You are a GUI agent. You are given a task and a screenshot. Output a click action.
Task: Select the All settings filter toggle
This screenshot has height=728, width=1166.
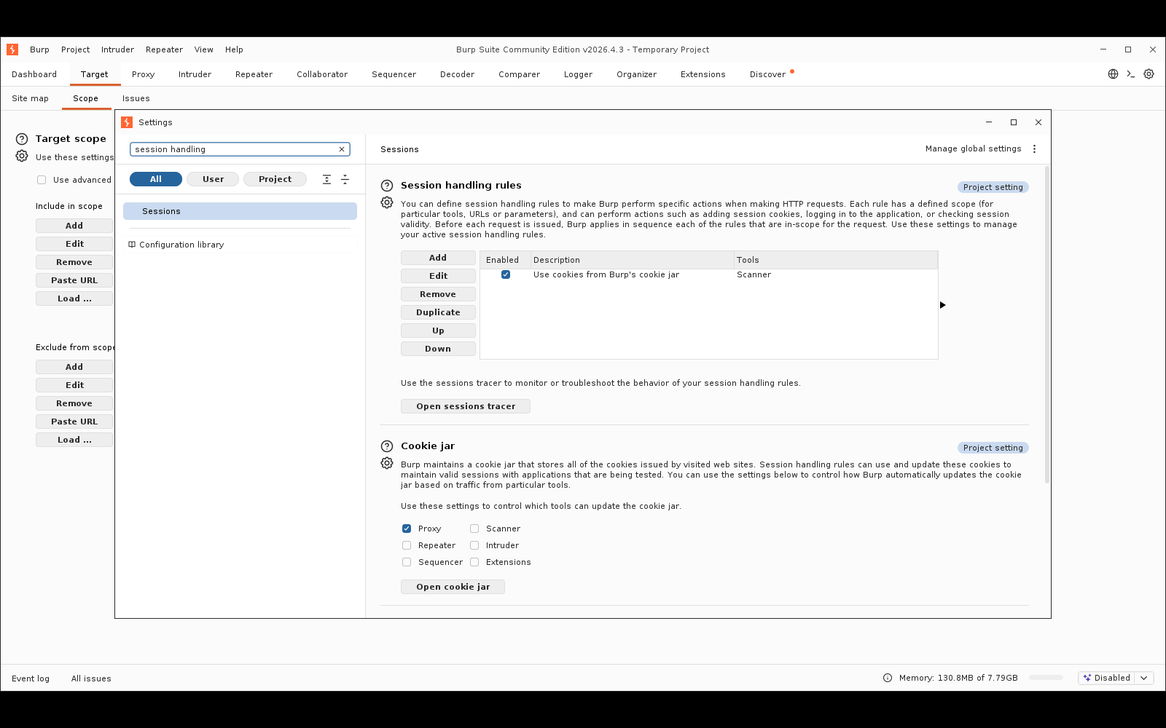(156, 179)
